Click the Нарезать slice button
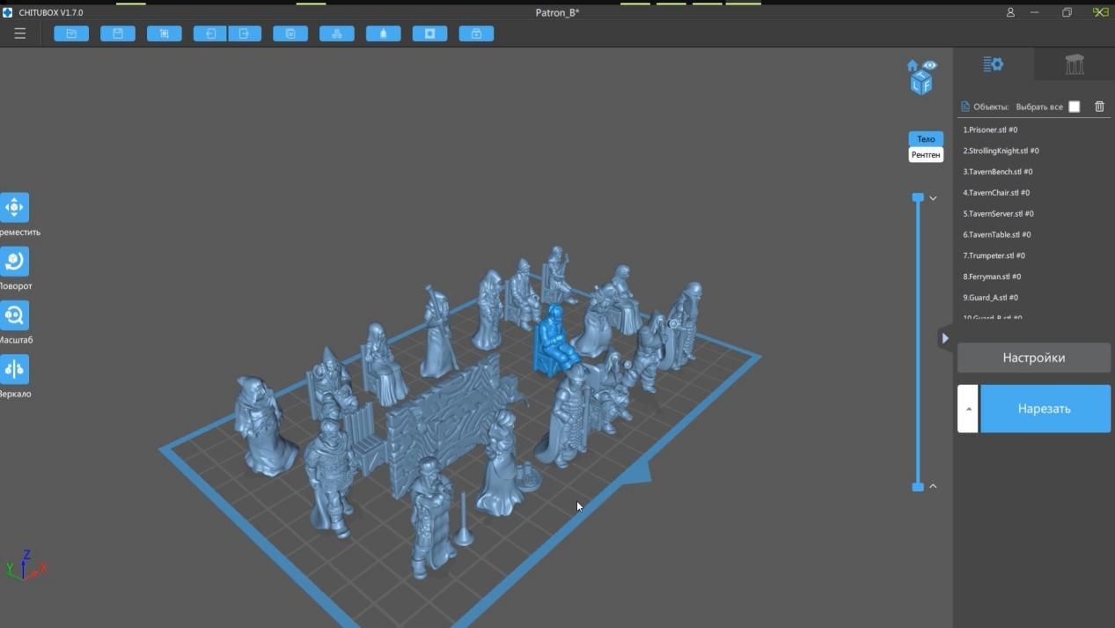 coord(1045,409)
